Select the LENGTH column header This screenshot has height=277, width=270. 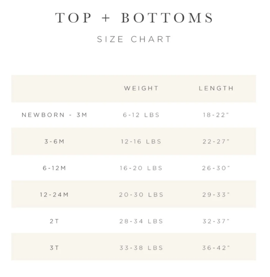point(216,88)
